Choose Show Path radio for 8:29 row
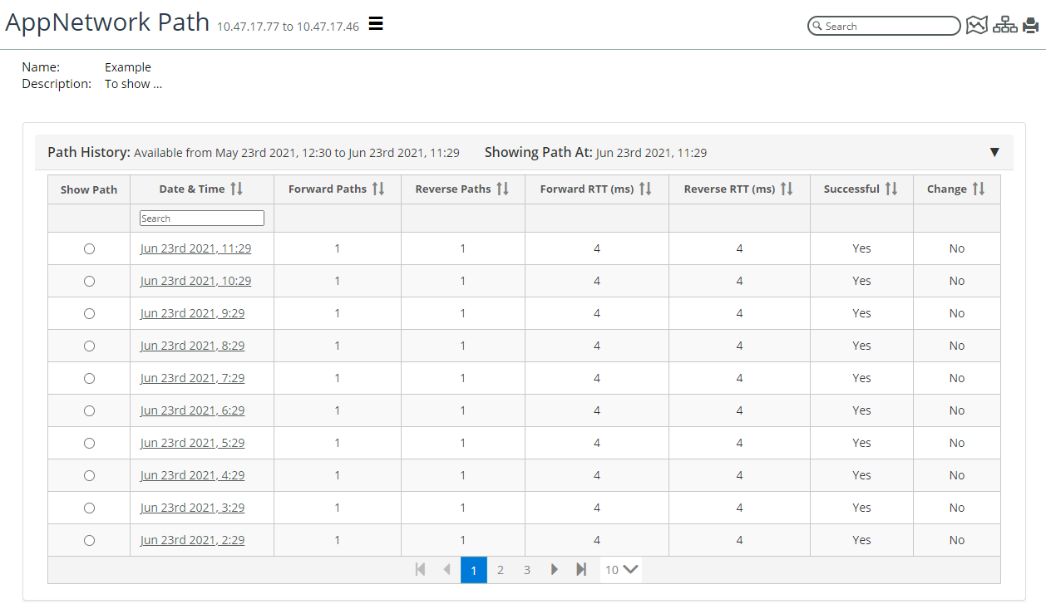The image size is (1046, 609). pos(89,346)
